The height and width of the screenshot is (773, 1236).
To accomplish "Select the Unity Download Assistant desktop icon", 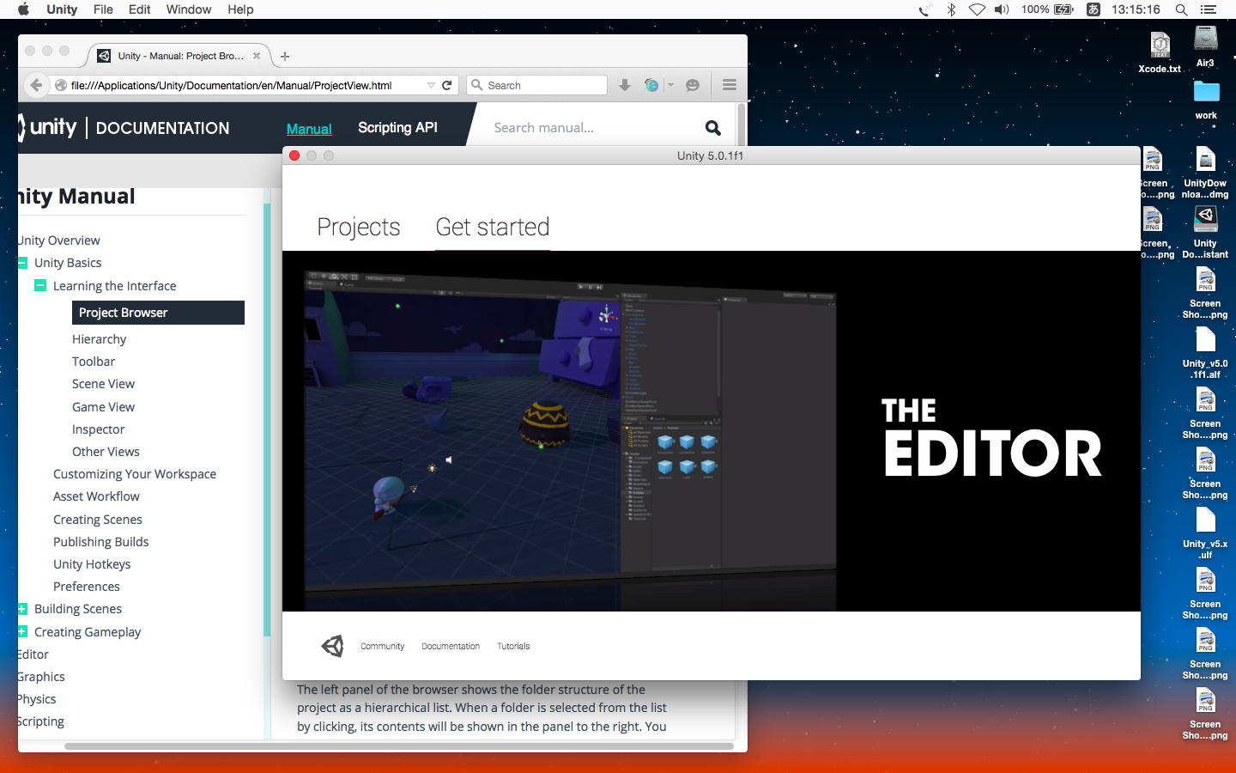I will pos(1205,233).
